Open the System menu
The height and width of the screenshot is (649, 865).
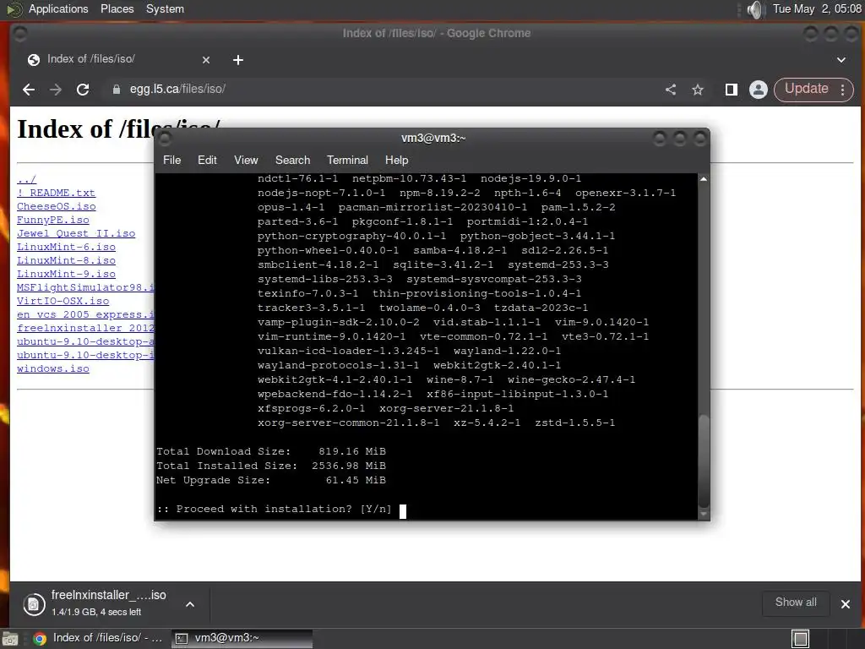pyautogui.click(x=165, y=8)
